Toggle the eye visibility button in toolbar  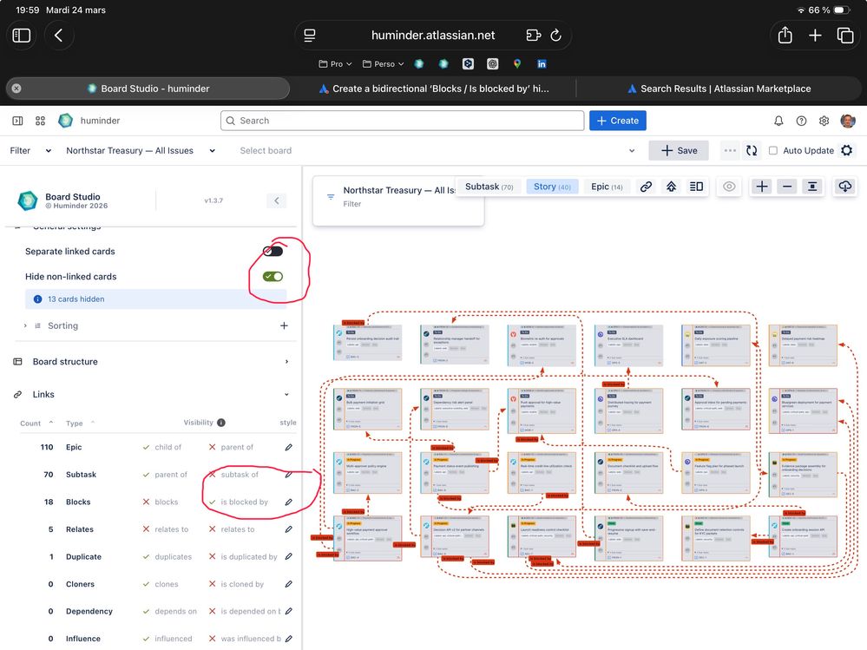pos(729,187)
